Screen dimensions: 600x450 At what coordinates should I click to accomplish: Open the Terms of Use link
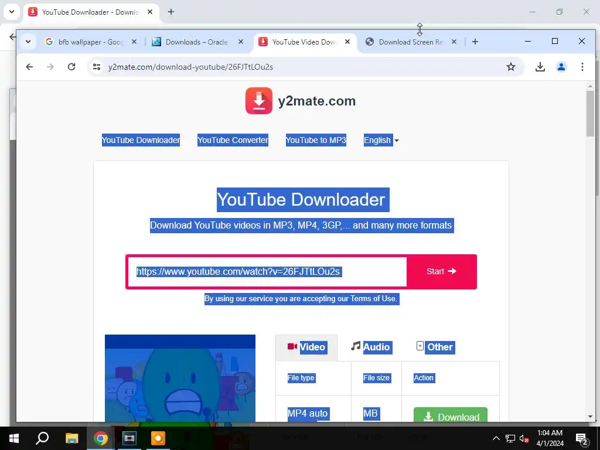tap(373, 298)
